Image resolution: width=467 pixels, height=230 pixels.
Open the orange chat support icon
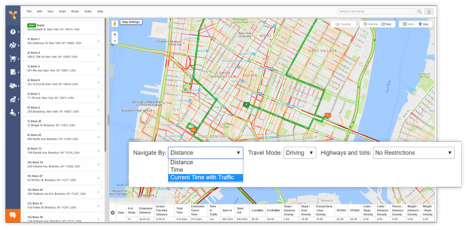click(x=13, y=215)
